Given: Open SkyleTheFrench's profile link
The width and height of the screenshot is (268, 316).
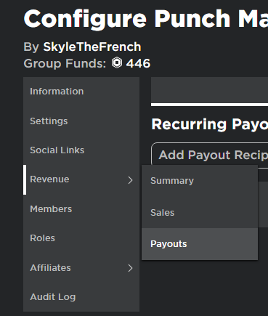Looking at the screenshot, I should [92, 46].
